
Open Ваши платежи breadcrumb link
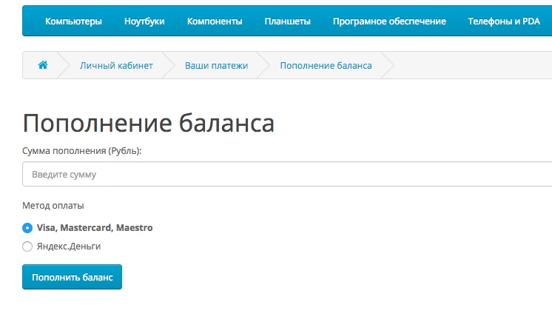(x=217, y=66)
